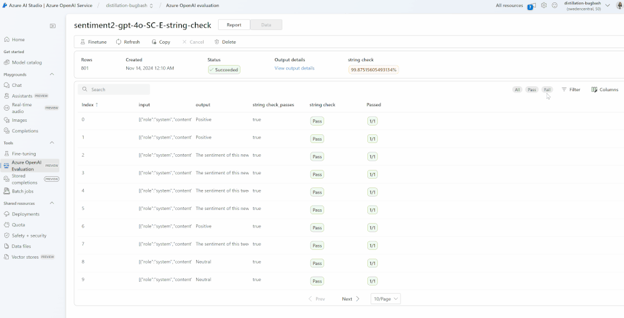The width and height of the screenshot is (624, 318).
Task: Click the All resources link
Action: click(x=510, y=6)
